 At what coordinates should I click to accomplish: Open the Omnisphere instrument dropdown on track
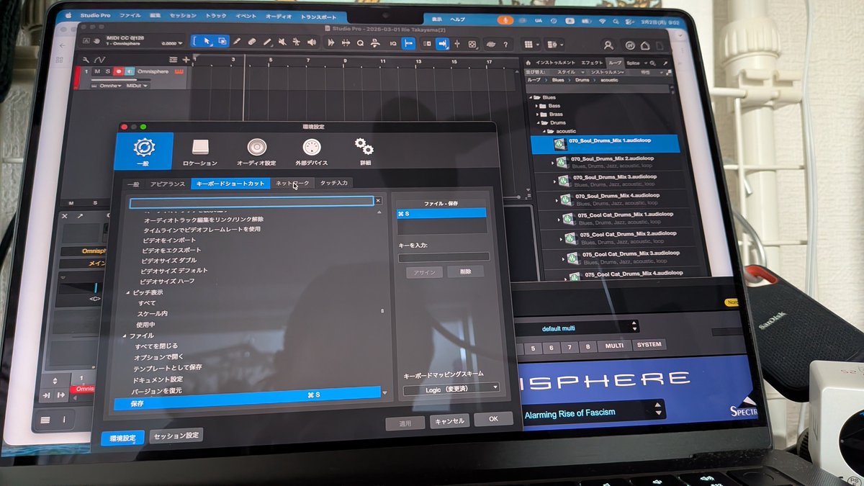coord(110,86)
